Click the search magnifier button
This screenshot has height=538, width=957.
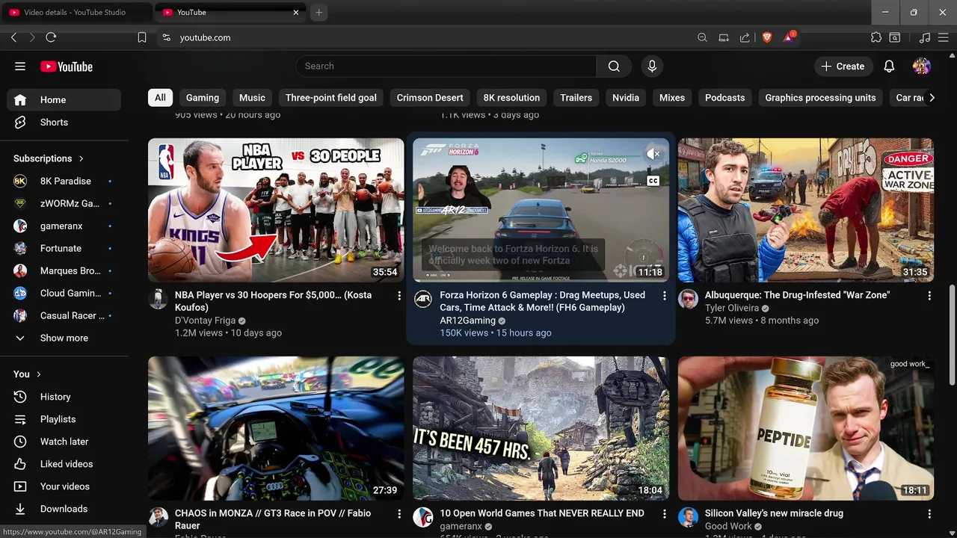614,67
